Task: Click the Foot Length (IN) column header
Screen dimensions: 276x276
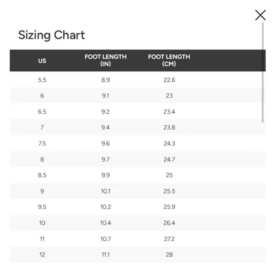Action: [x=106, y=60]
